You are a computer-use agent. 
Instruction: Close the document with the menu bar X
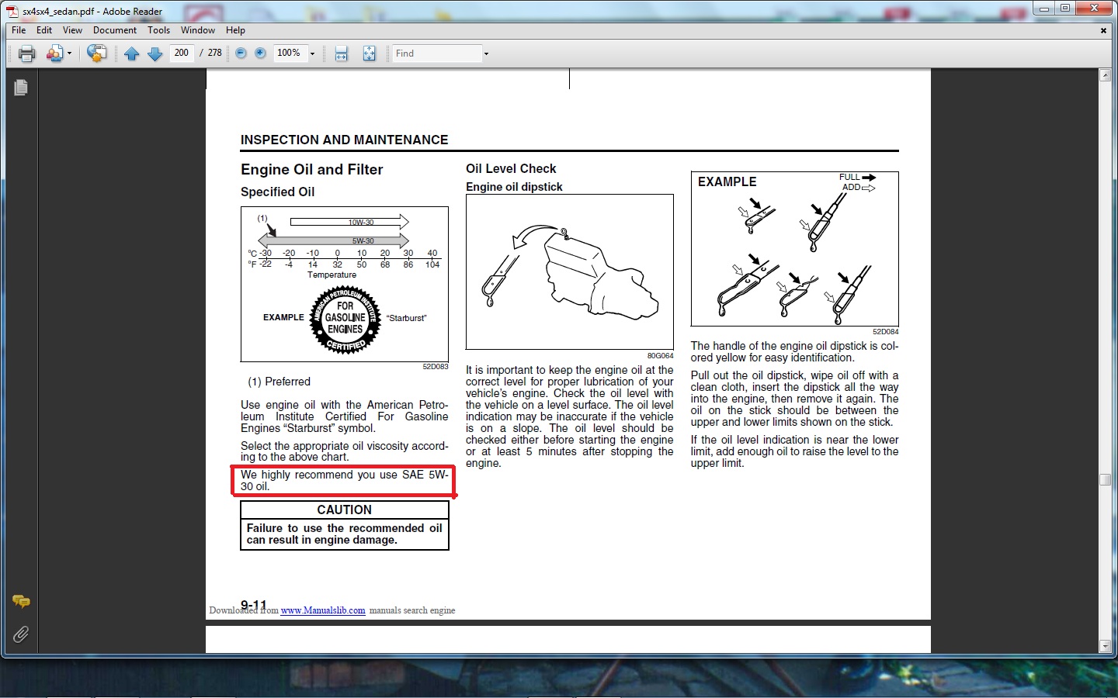[1103, 31]
